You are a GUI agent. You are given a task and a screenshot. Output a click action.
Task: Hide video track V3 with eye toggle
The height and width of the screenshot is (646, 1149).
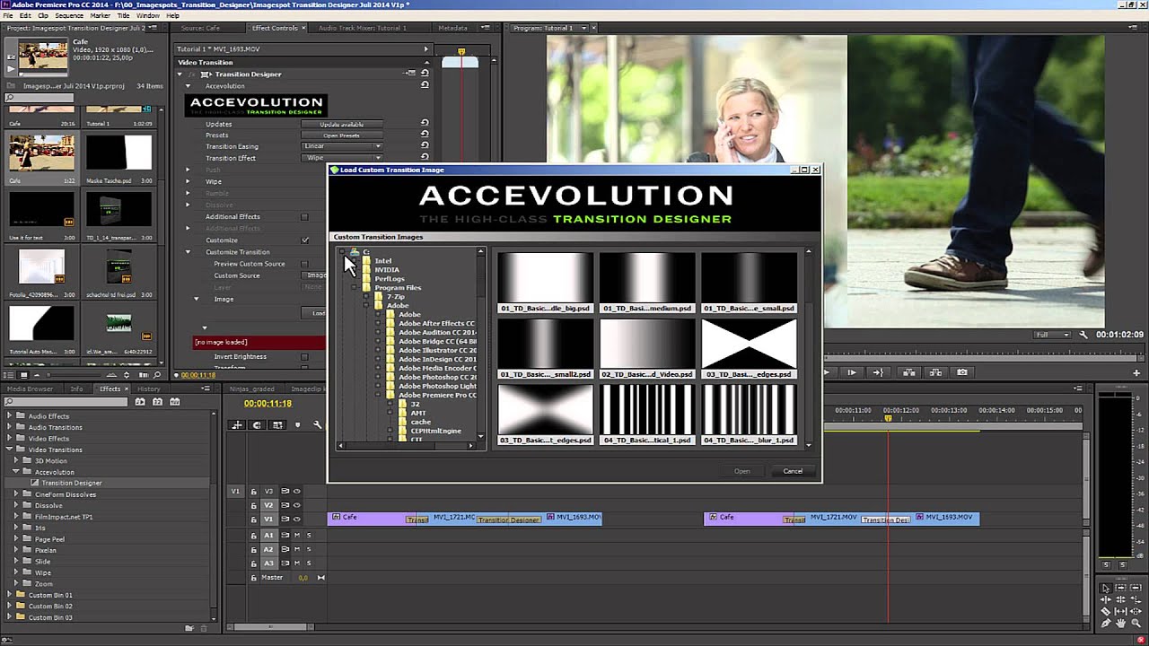click(296, 491)
